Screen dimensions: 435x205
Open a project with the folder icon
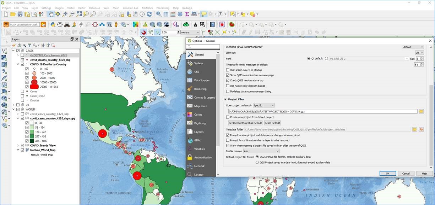pyautogui.click(x=13, y=14)
